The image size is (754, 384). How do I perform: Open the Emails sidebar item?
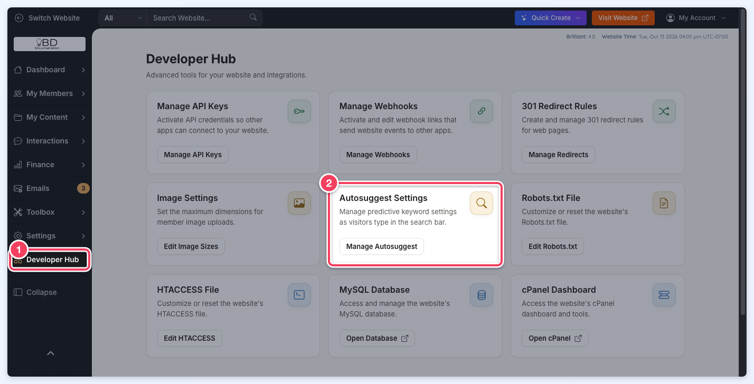point(50,188)
